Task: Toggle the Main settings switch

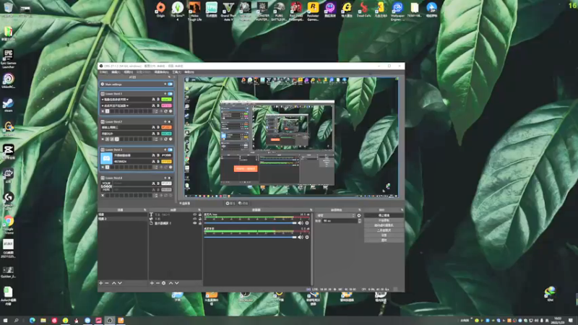Action: 170,84
